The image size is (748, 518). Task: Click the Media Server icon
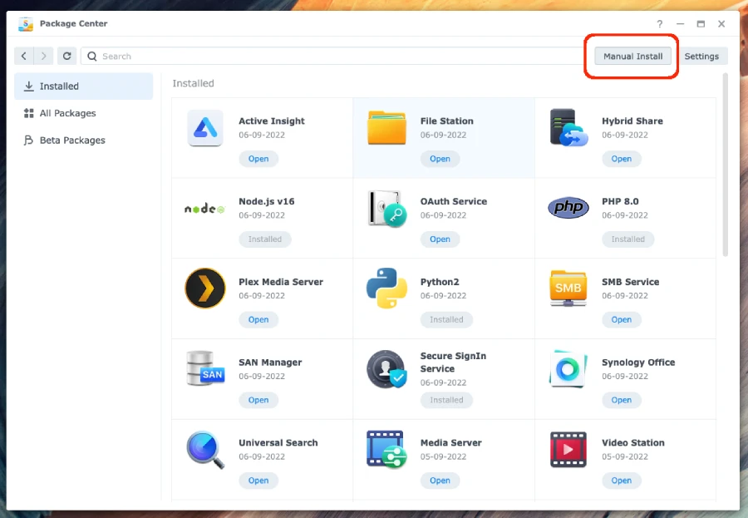click(x=386, y=449)
